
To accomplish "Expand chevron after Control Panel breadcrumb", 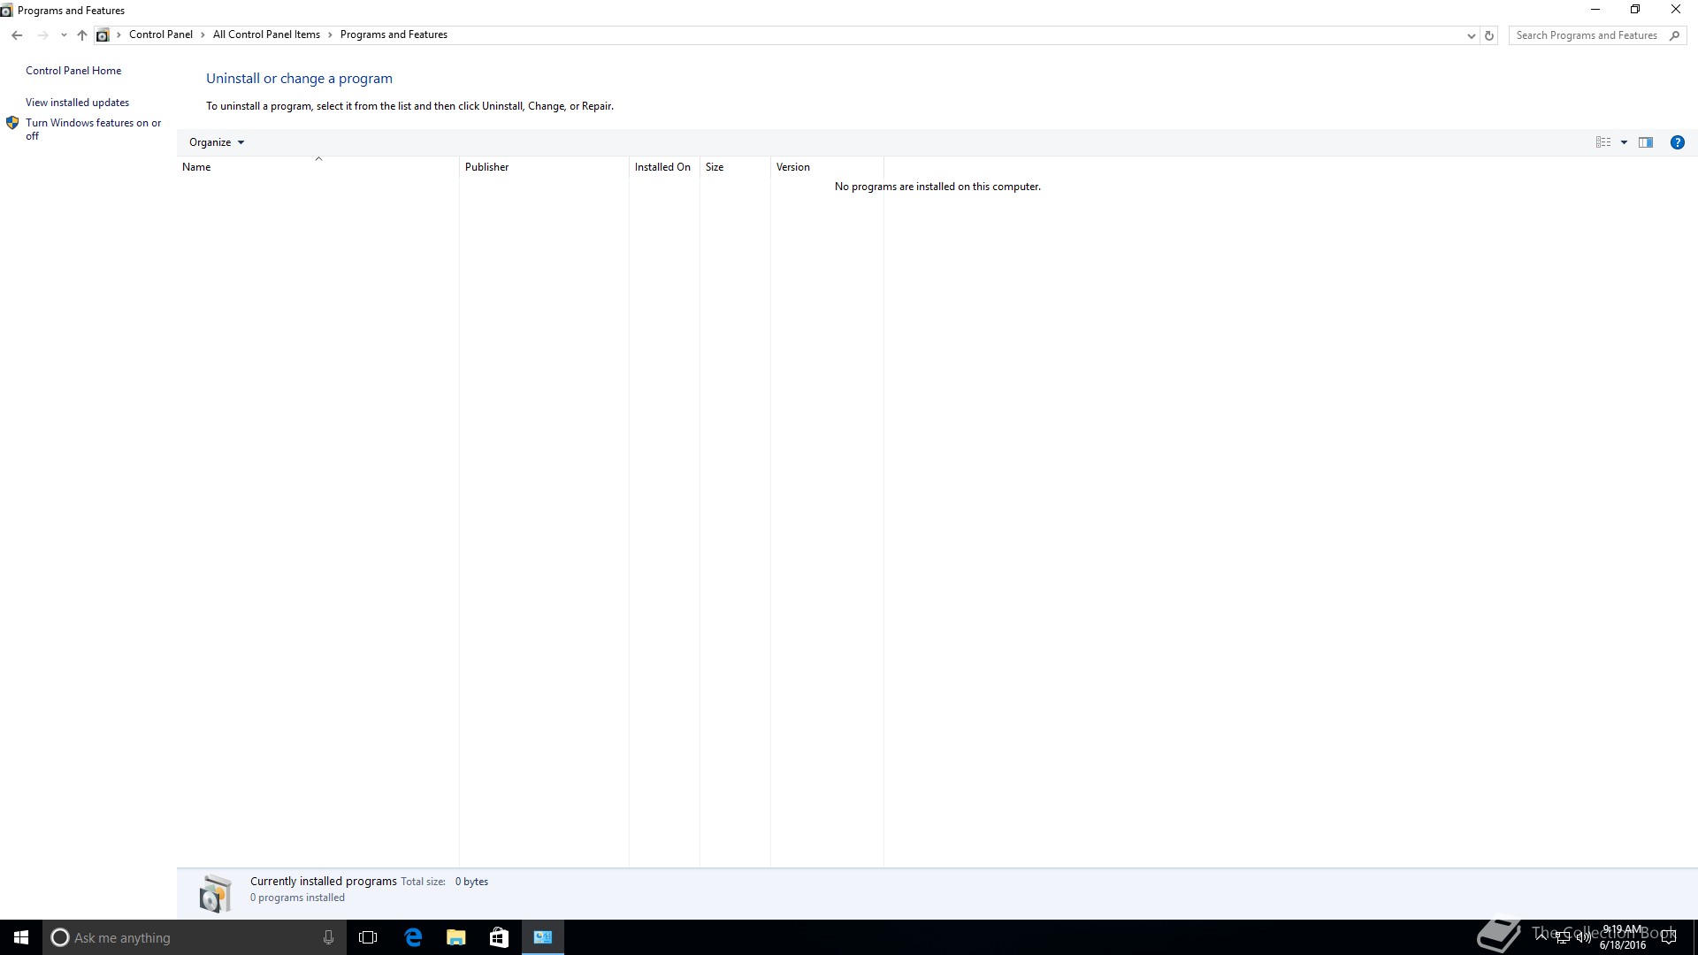I will [x=203, y=34].
